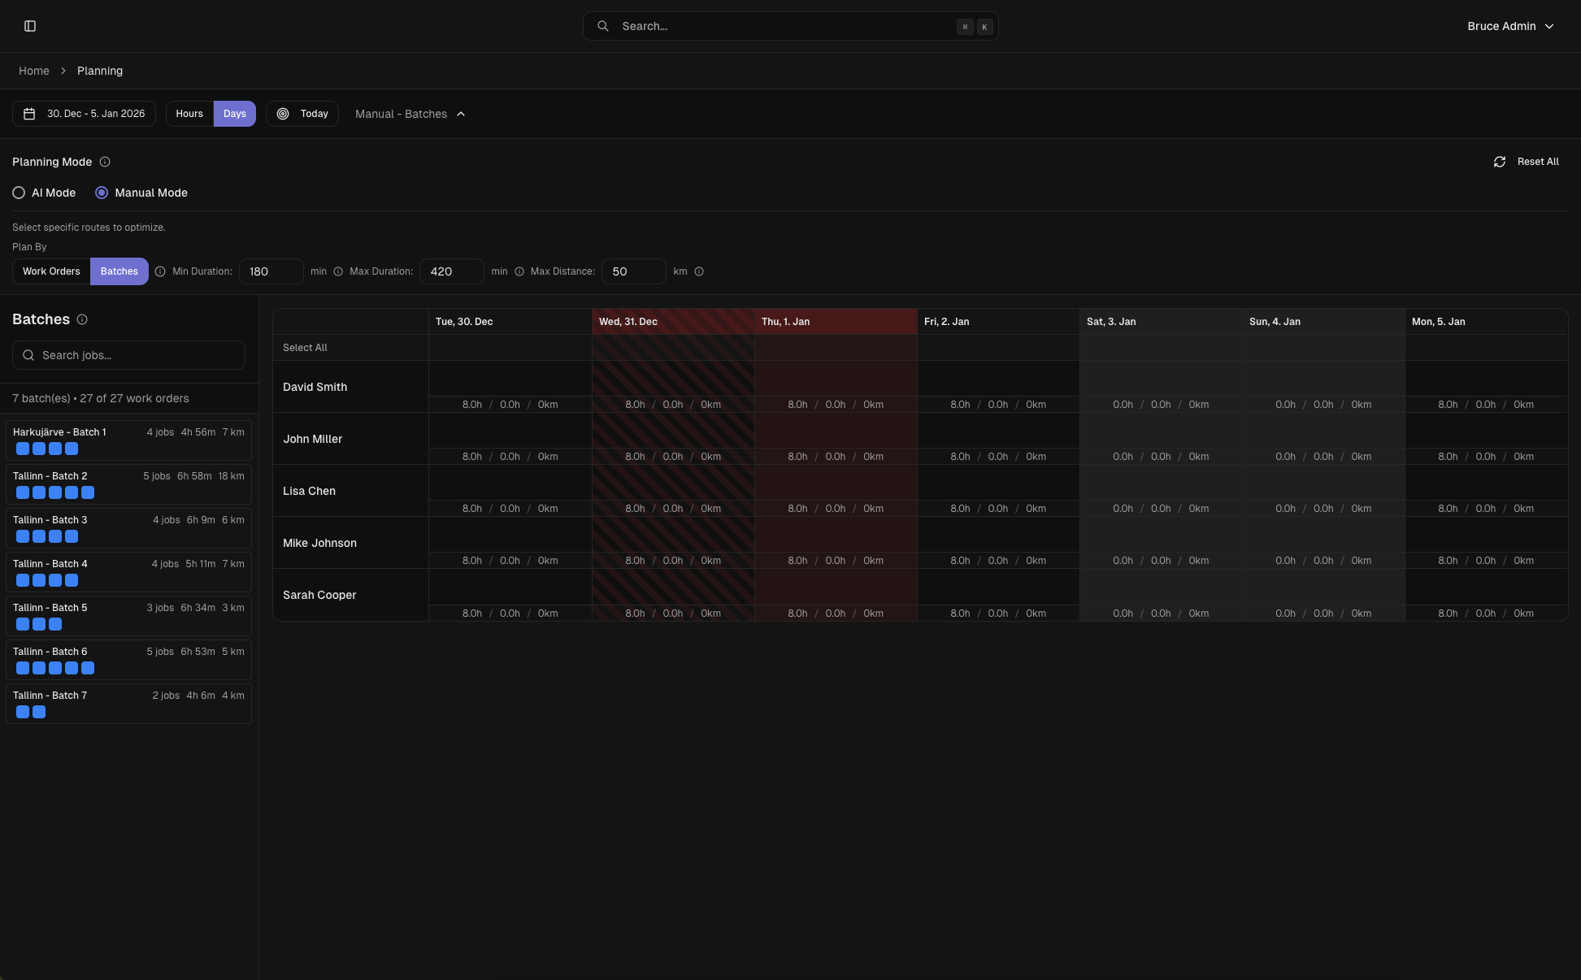
Task: Click info icon after Max Distance km
Action: point(699,271)
